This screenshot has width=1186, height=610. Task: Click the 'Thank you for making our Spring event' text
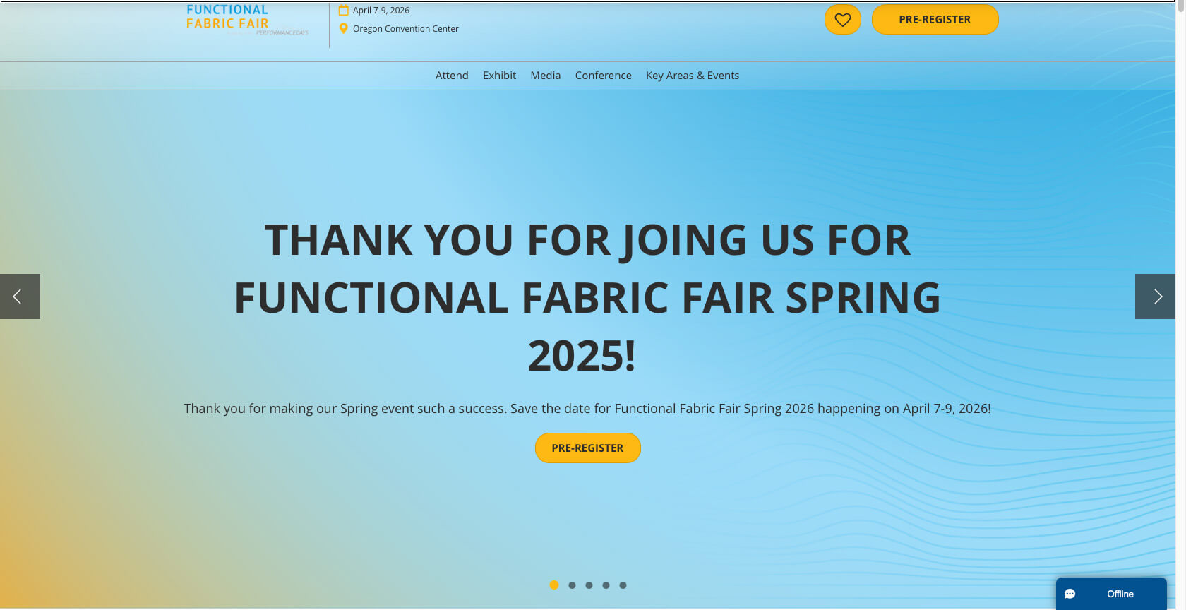[587, 409]
